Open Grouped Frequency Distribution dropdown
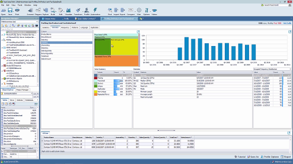The height and width of the screenshot is (164, 293). (x=290, y=69)
